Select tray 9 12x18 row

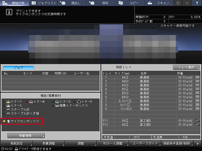click(x=151, y=109)
